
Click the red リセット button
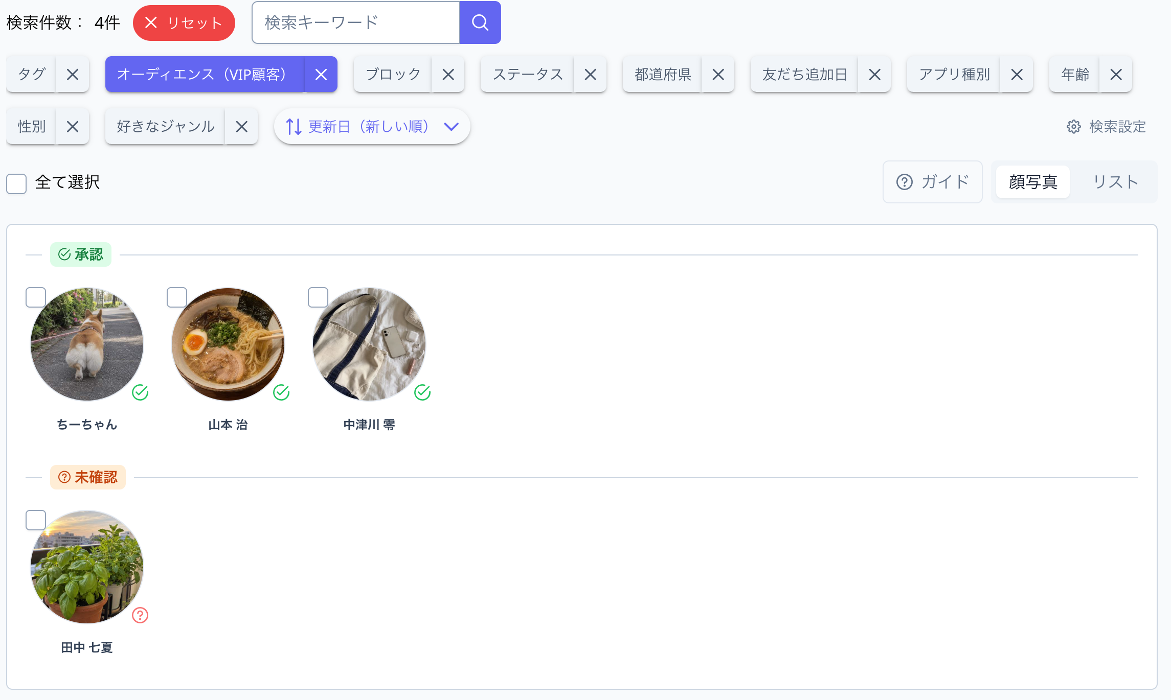pos(184,22)
